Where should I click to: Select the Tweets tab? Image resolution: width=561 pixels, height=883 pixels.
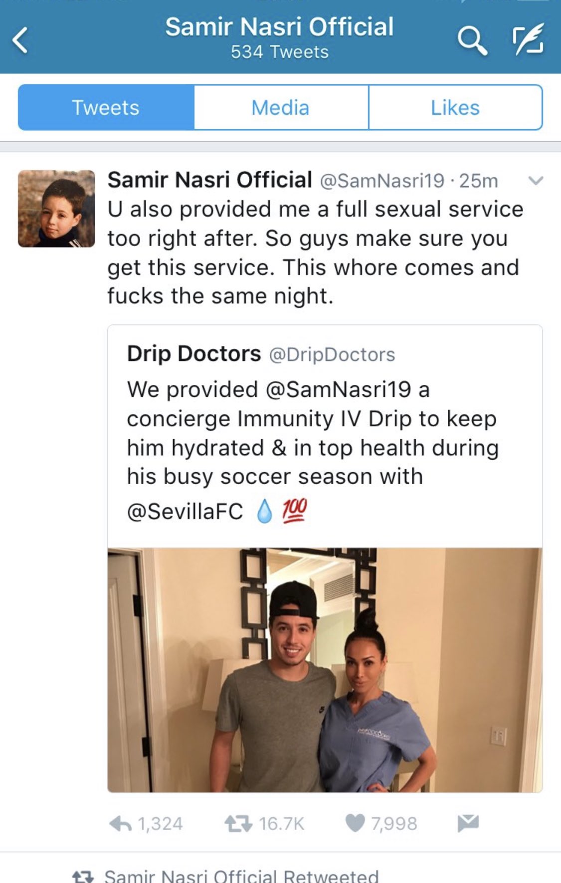(x=106, y=107)
